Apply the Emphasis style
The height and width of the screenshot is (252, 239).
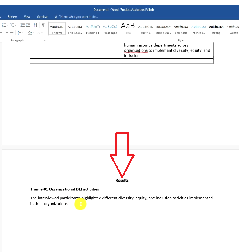(181, 29)
